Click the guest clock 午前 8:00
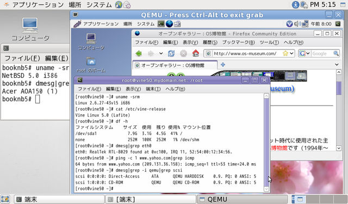This screenshot has height=204, width=348. [x=321, y=24]
